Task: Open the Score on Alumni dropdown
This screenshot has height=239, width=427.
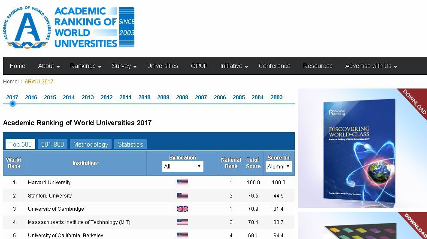Action: click(x=279, y=166)
